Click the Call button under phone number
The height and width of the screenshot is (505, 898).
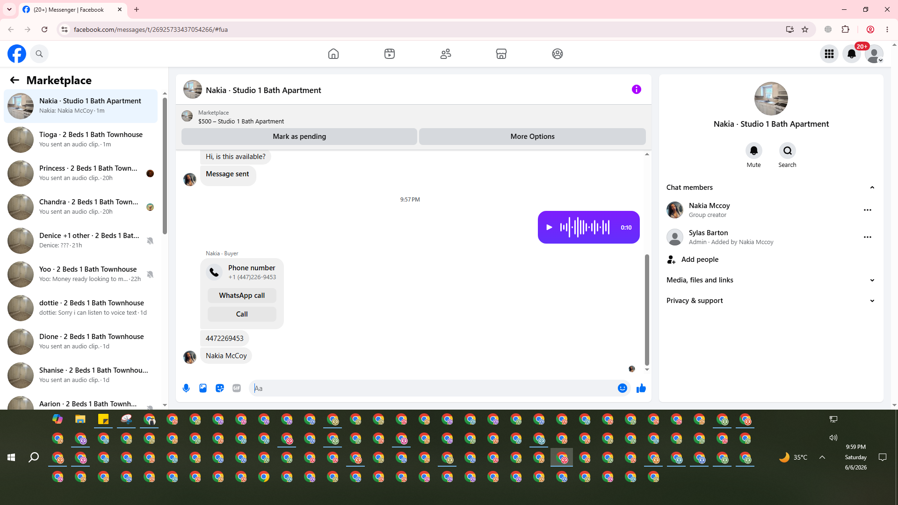point(242,314)
